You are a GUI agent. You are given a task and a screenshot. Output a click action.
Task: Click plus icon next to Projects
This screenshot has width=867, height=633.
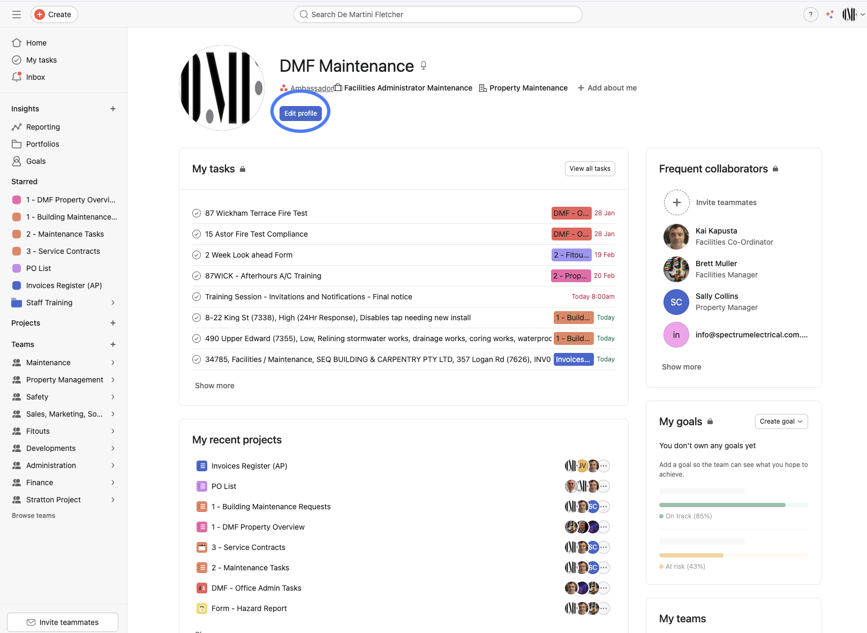tap(113, 323)
